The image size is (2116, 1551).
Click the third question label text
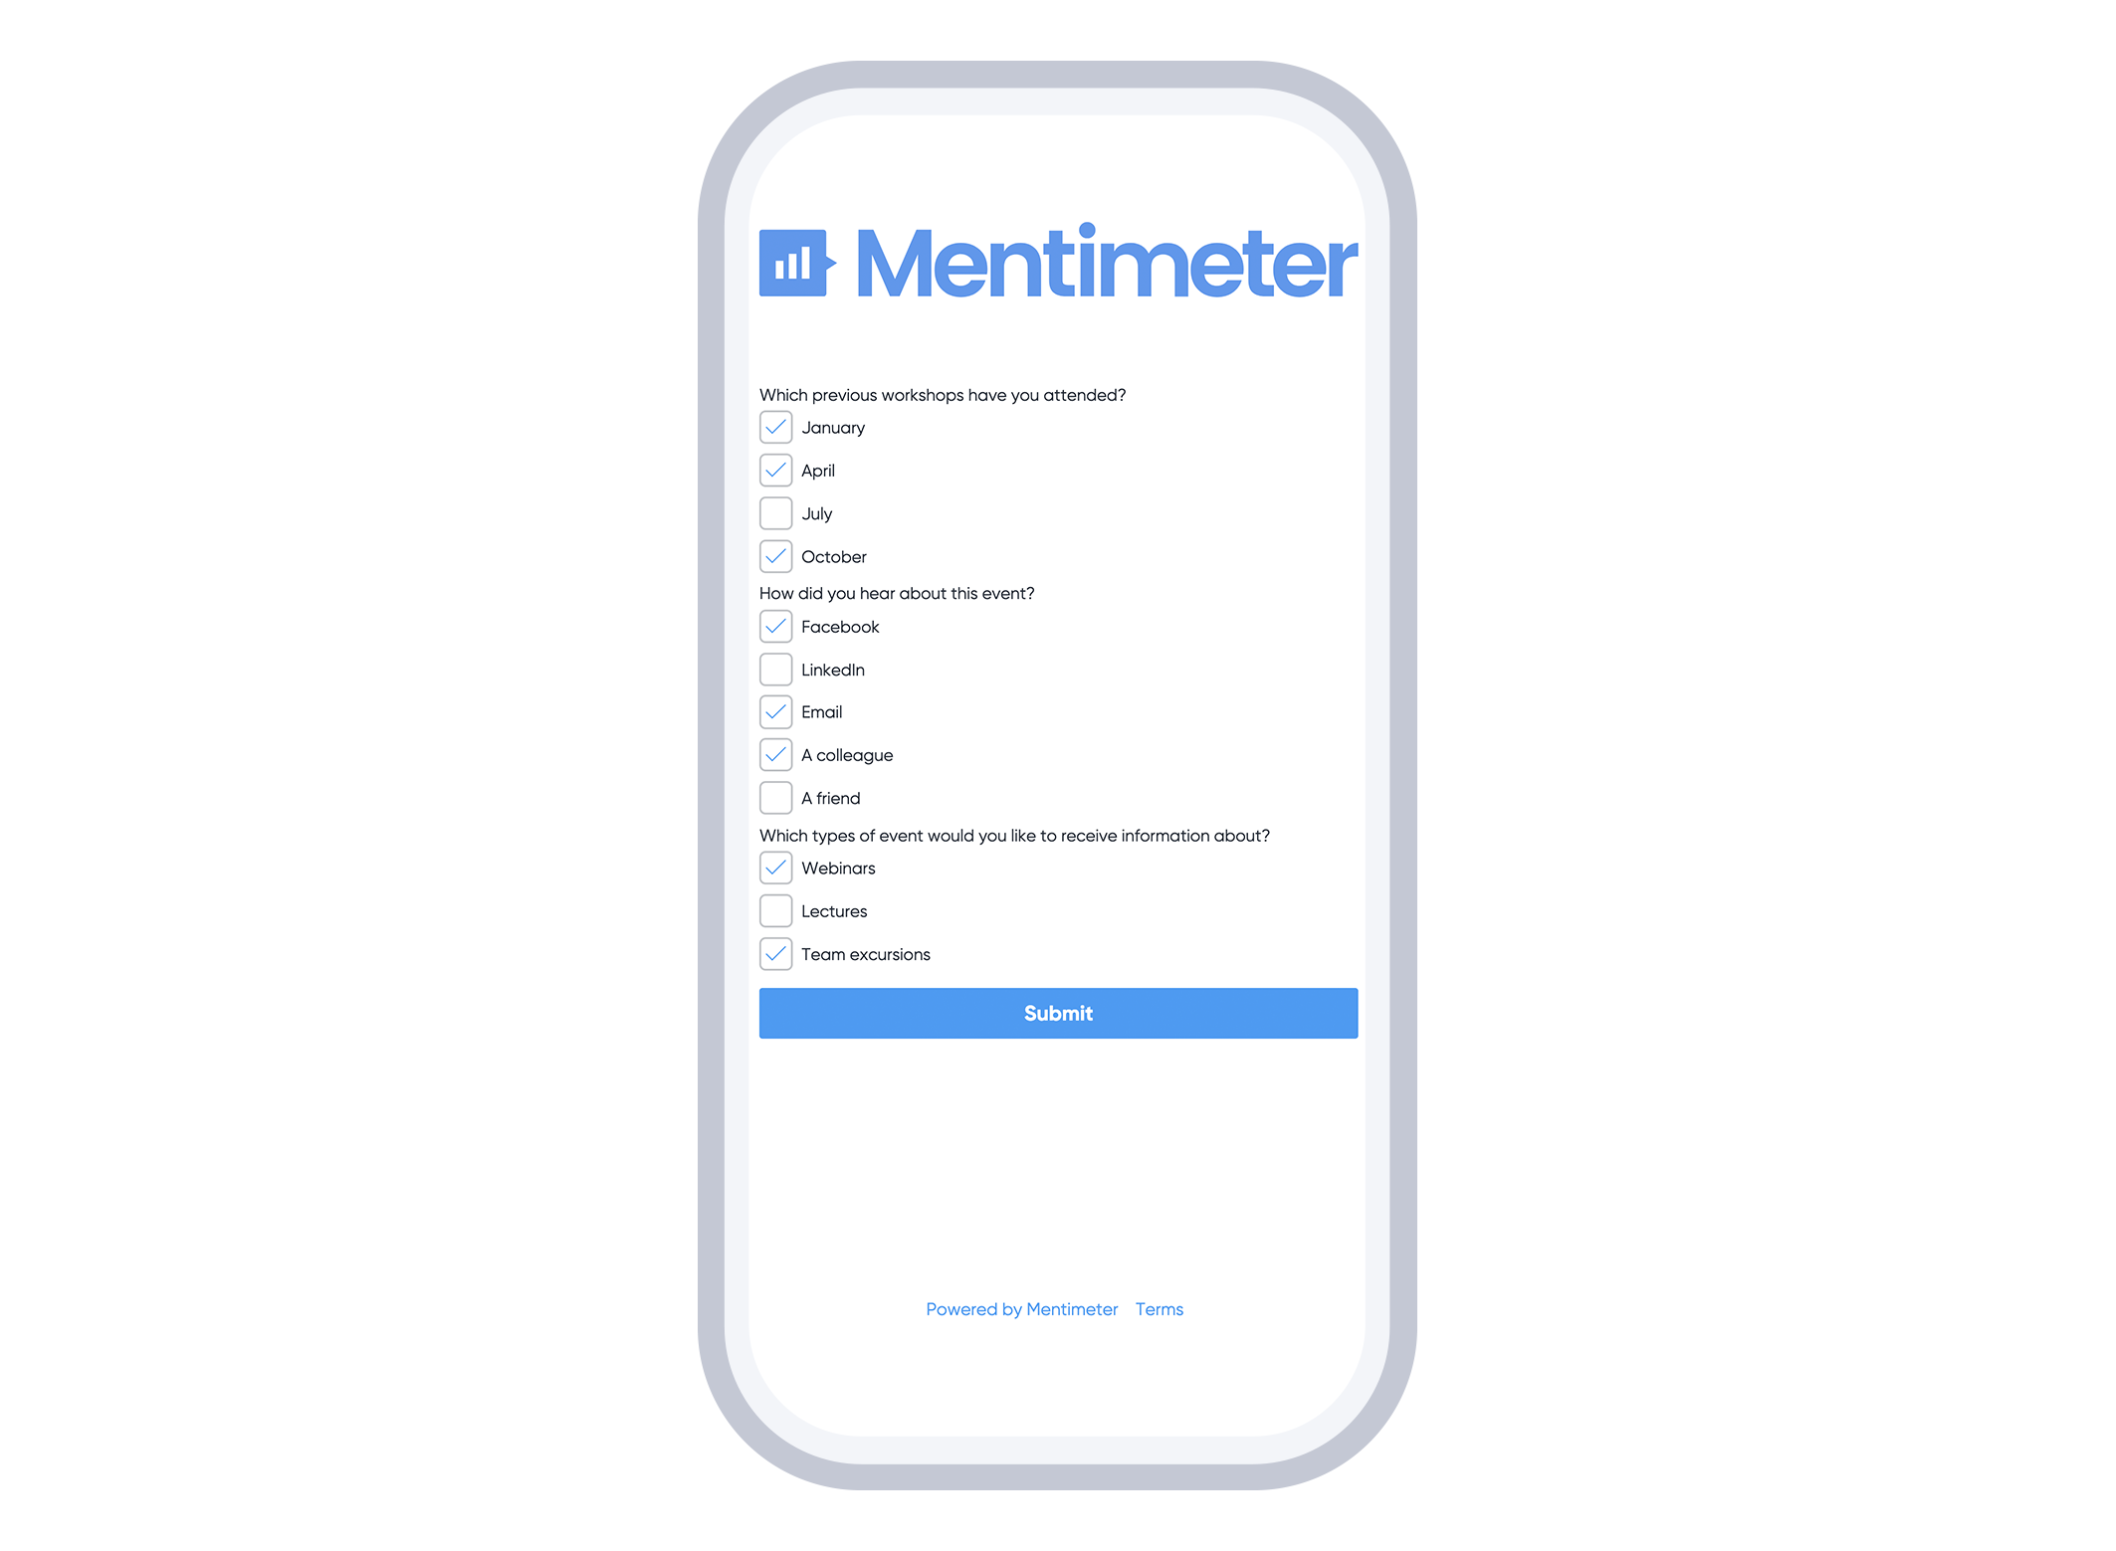[1018, 837]
